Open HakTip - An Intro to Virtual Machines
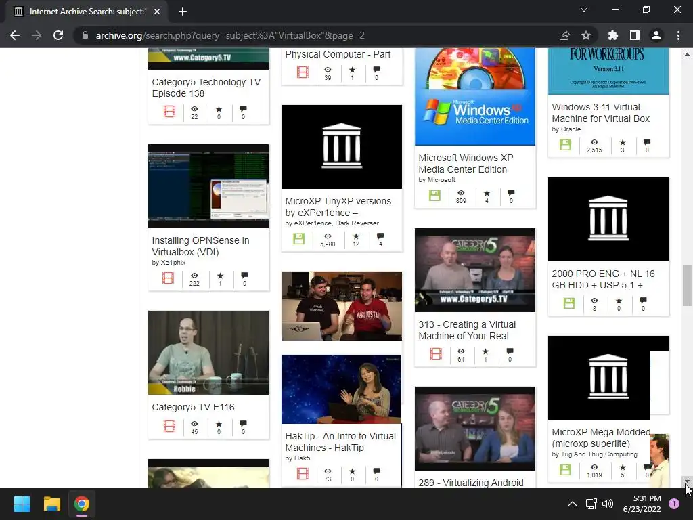Image resolution: width=693 pixels, height=520 pixels. (340, 441)
